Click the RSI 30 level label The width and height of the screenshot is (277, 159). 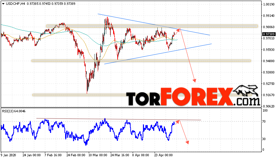pyautogui.click(x=264, y=139)
